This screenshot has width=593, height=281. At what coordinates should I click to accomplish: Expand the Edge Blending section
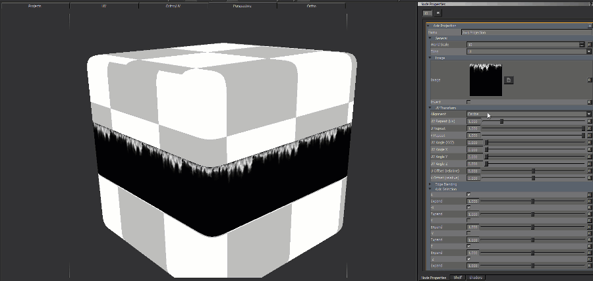click(x=430, y=184)
